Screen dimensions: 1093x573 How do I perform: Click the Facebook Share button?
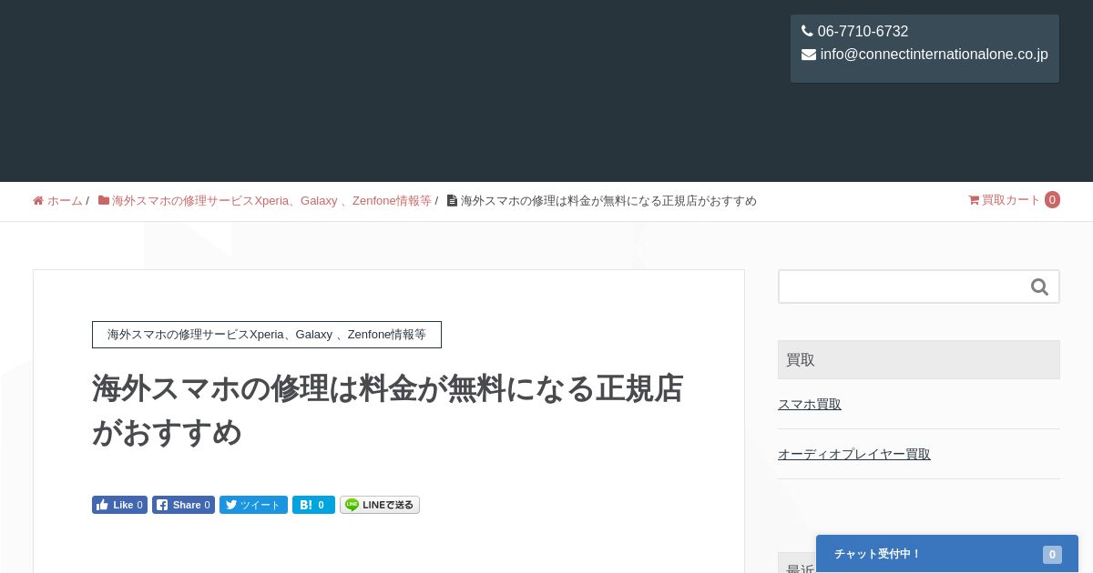point(183,505)
